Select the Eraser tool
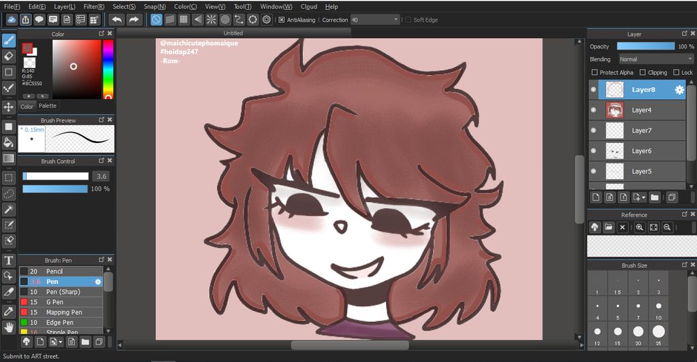The width and height of the screenshot is (697, 362). (x=8, y=56)
